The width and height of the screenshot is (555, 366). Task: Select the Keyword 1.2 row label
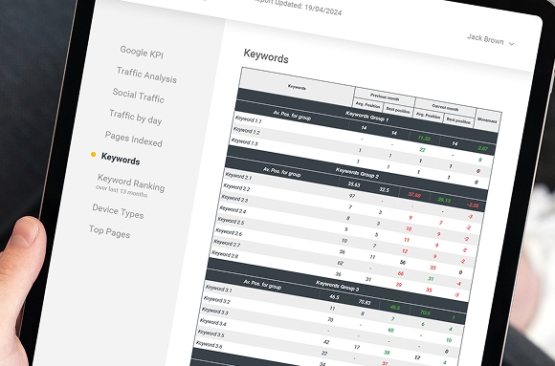tap(247, 131)
